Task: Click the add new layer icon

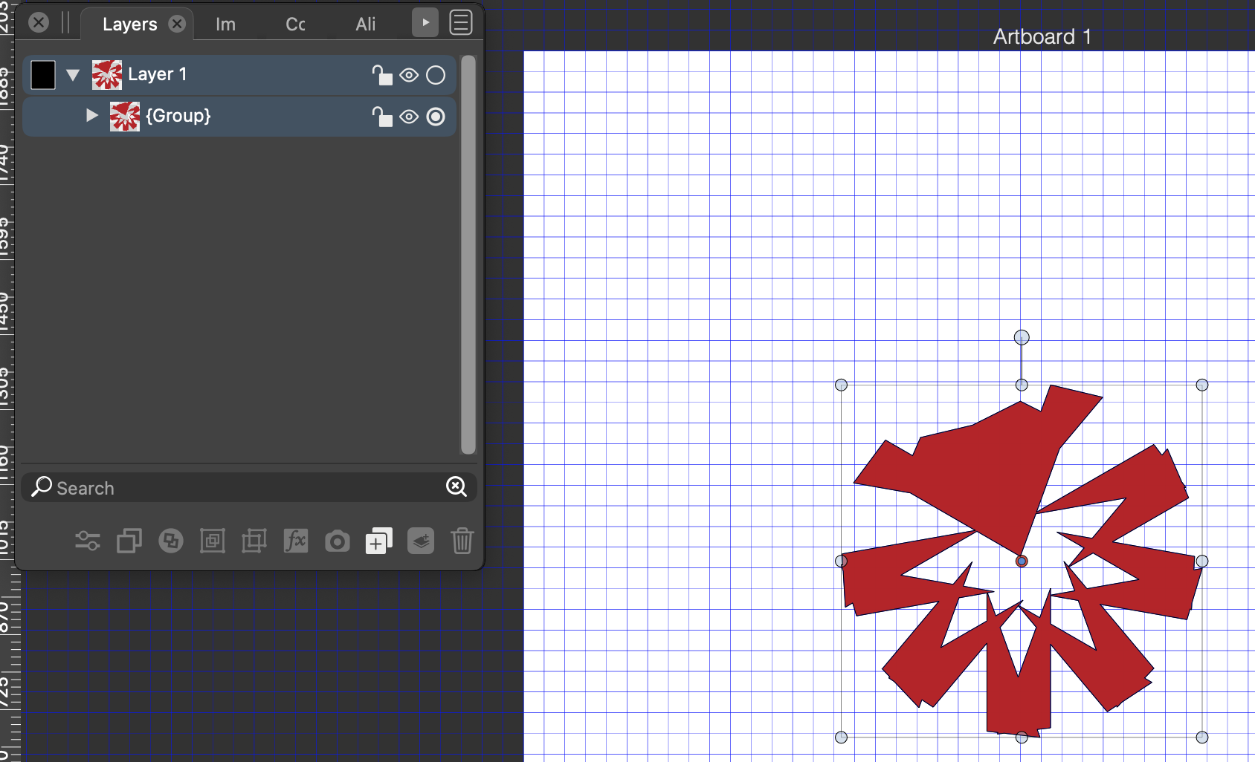Action: pos(421,541)
